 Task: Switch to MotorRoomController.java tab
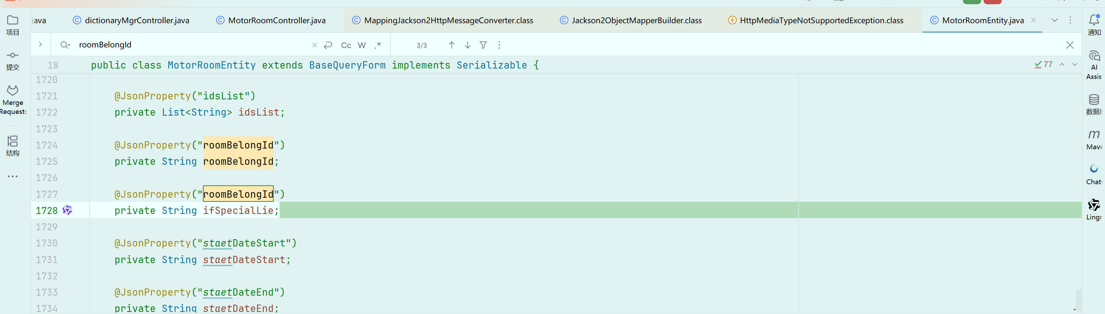point(271,20)
